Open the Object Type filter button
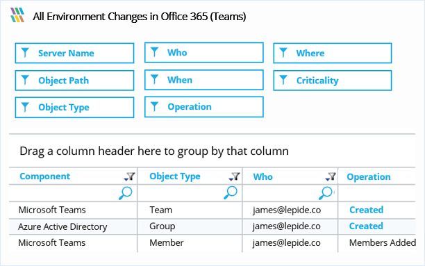 click(x=74, y=108)
